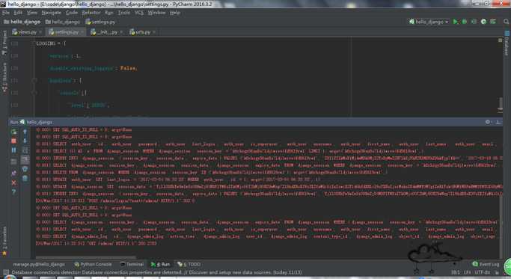Viewport: 511px width, 279px height.
Task: Click the Search Everywhere magnifier icon
Action: (x=506, y=22)
